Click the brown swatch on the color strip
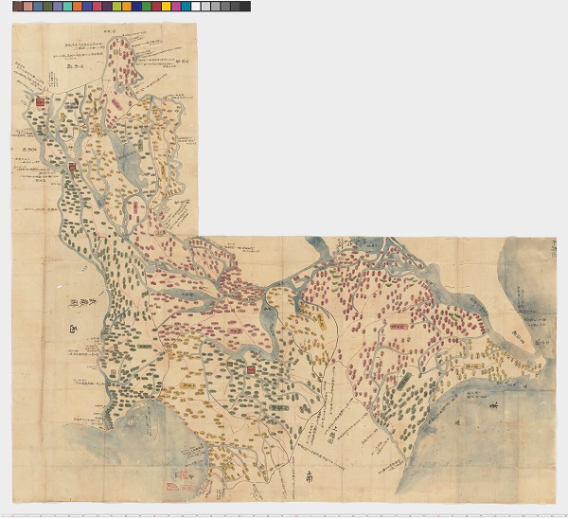 [18, 7]
